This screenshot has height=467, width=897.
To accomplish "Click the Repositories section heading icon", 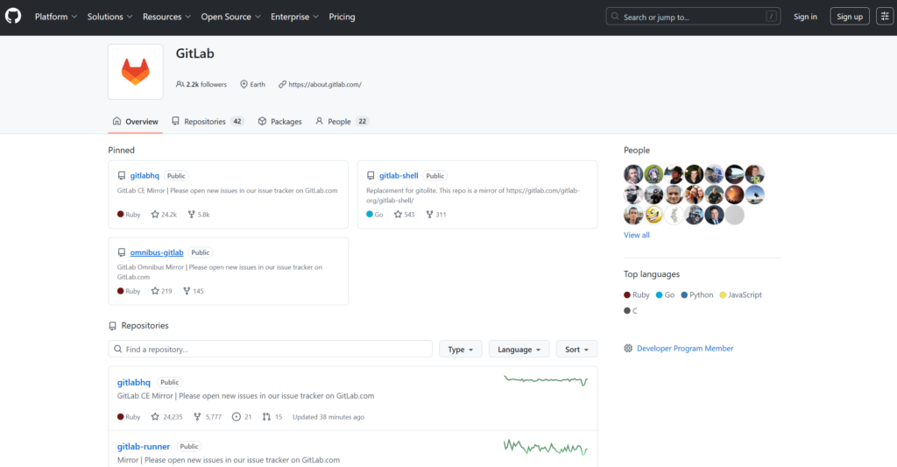I will [x=113, y=326].
